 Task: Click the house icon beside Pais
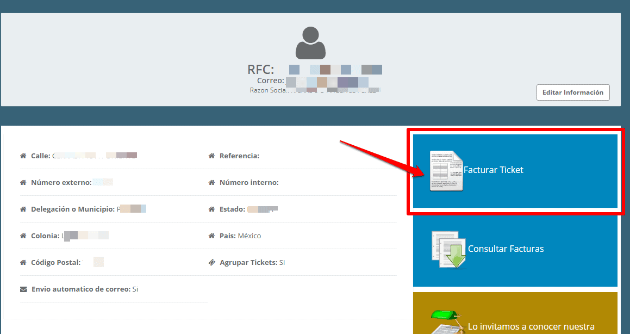point(211,236)
